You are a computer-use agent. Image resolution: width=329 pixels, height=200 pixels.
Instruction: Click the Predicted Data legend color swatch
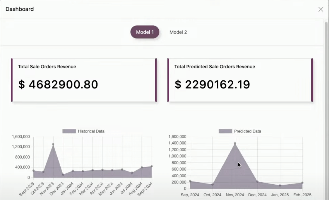225,131
